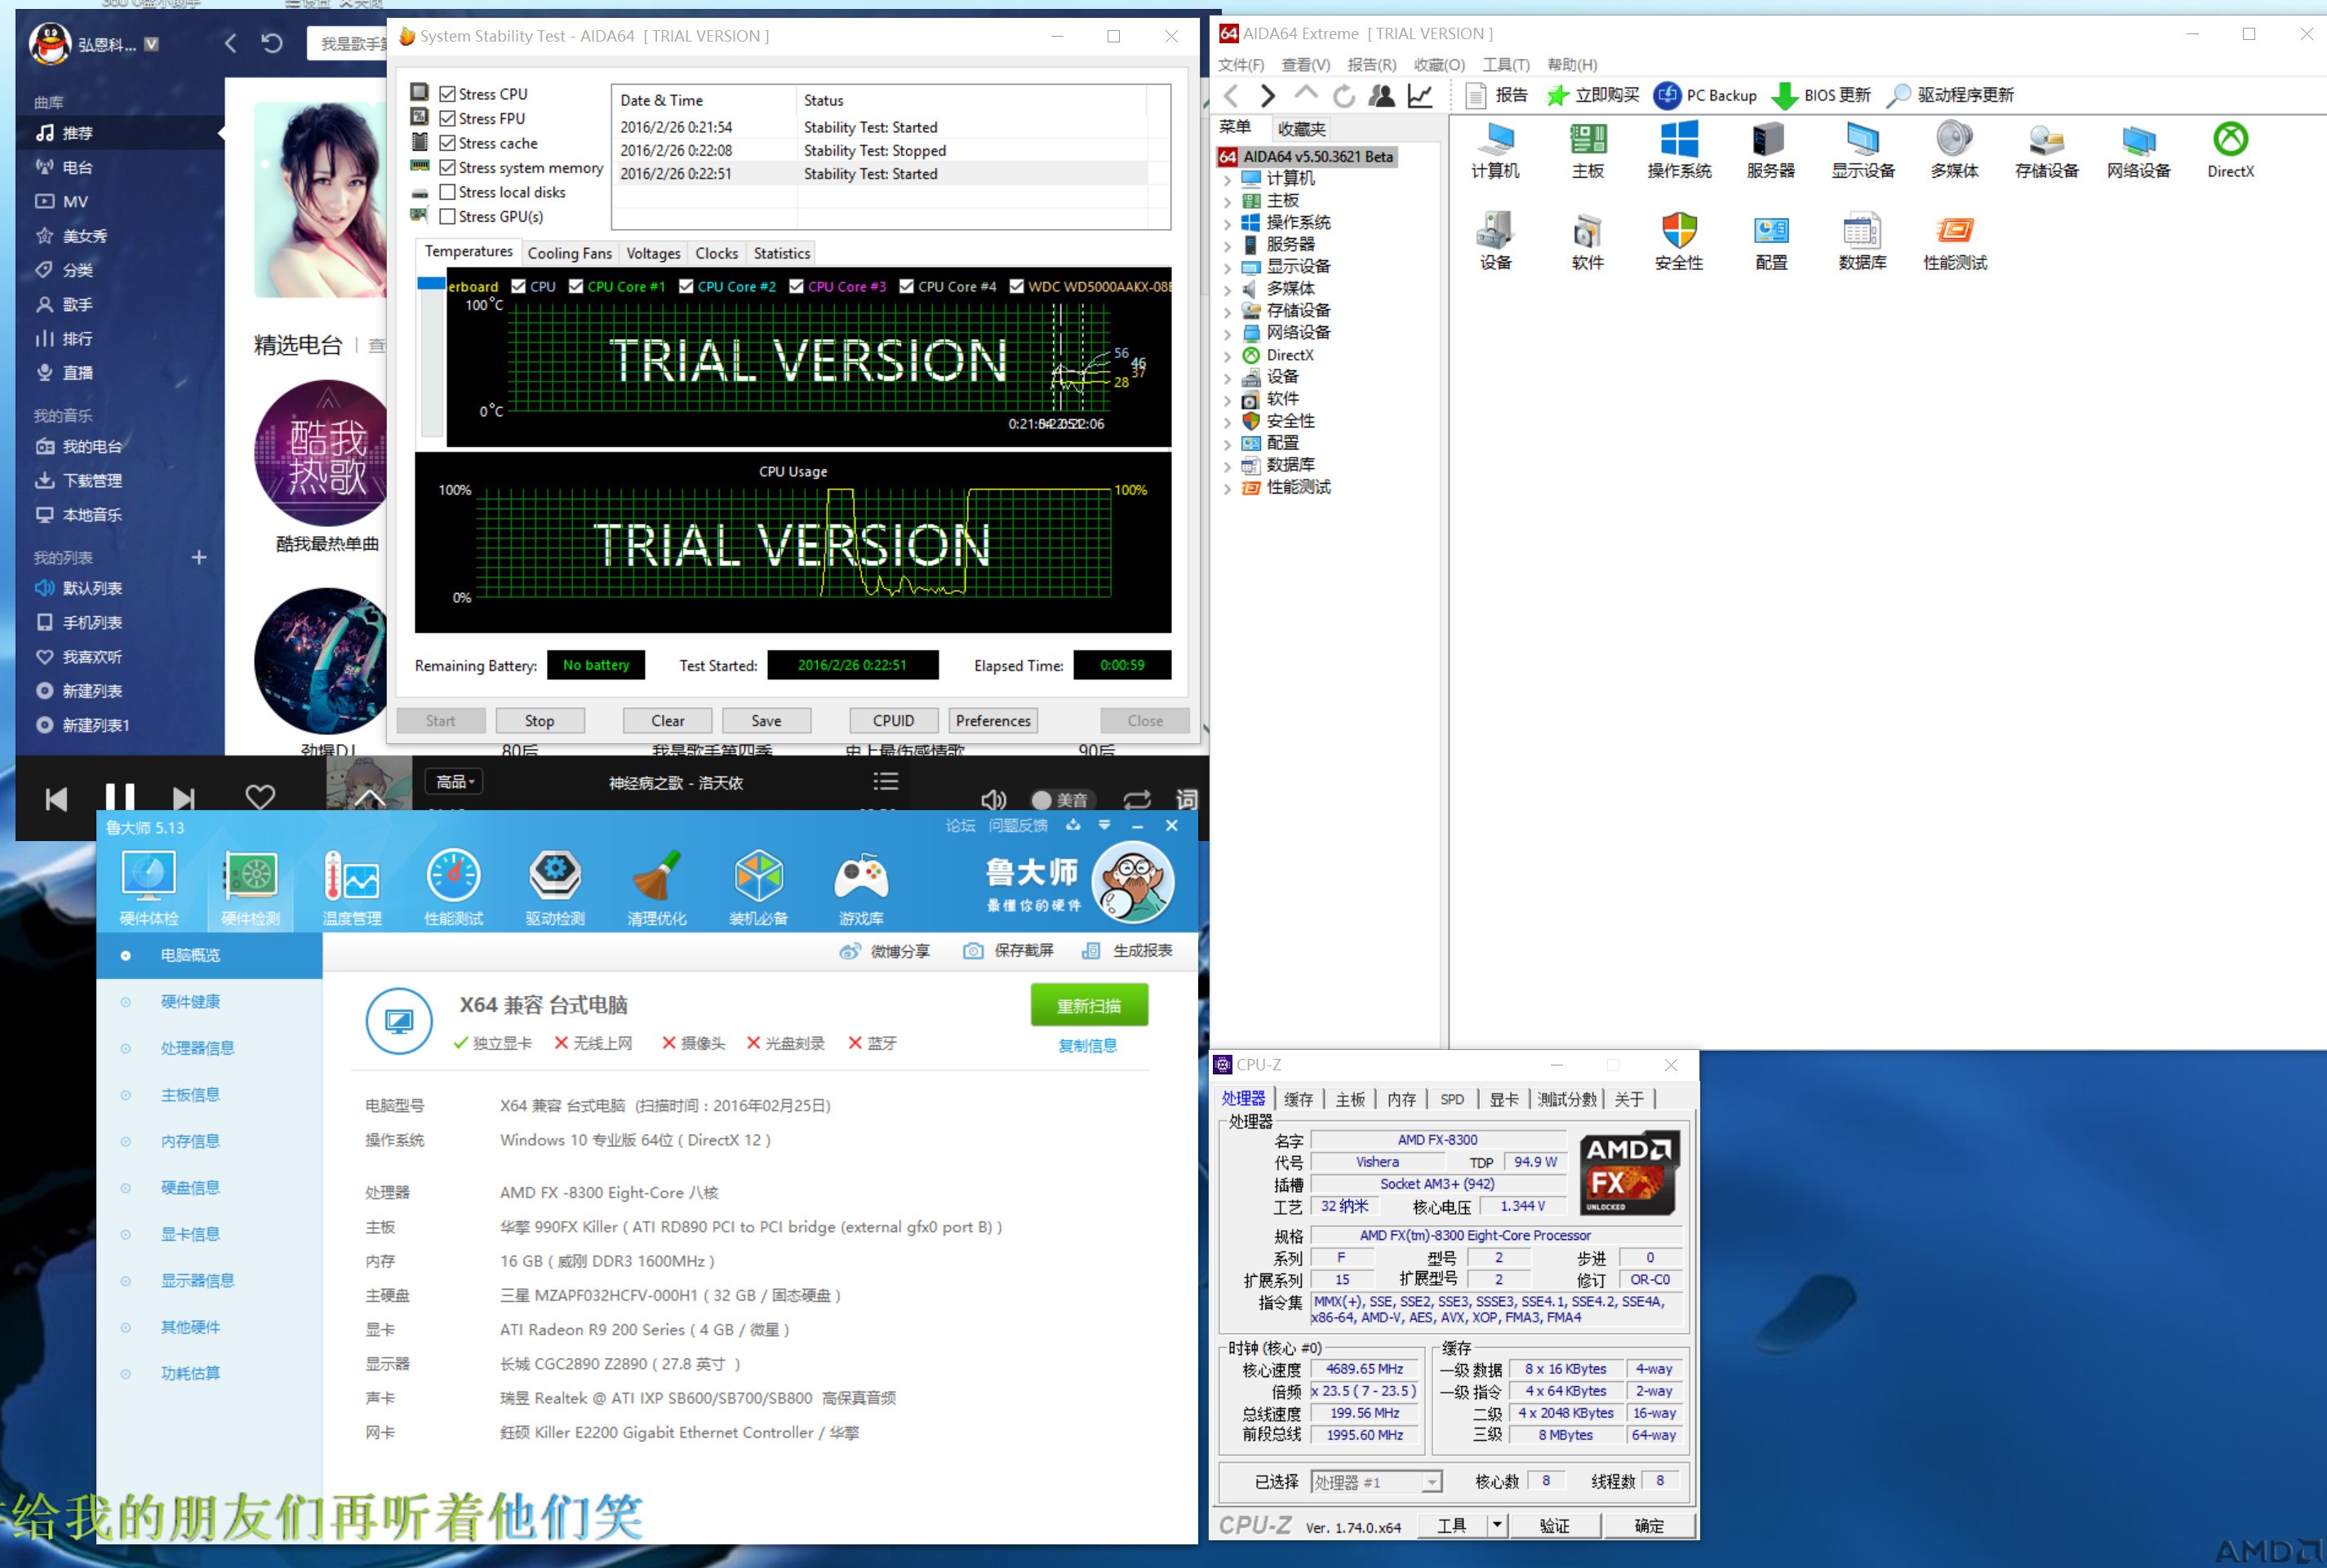Switch to the Voltages tab
This screenshot has height=1568, width=2327.
tap(653, 253)
